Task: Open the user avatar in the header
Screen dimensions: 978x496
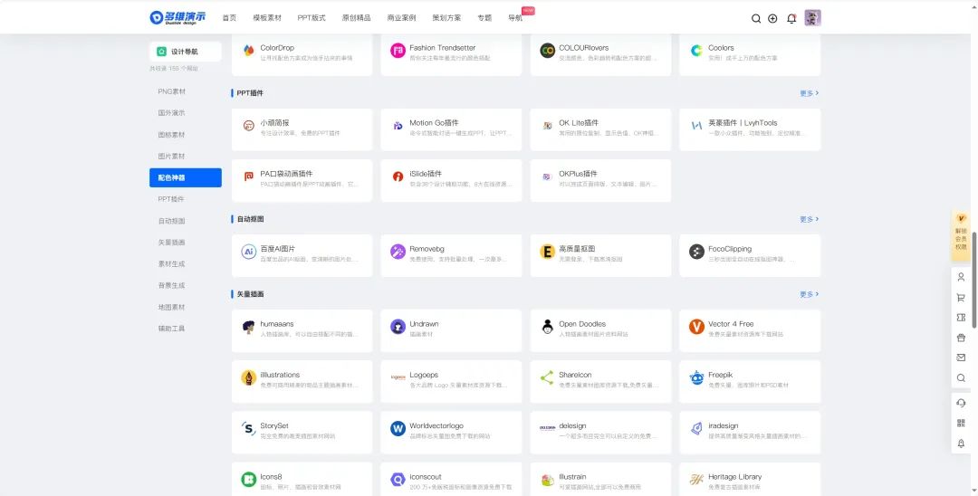Action: pyautogui.click(x=812, y=18)
